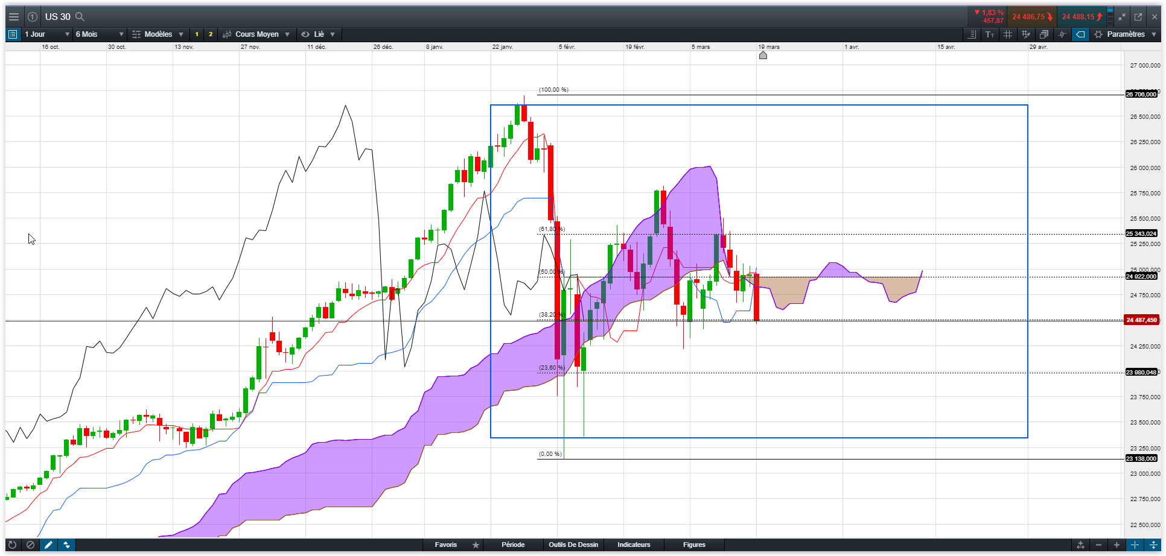Open the 6 Mois period dropdown
The height and width of the screenshot is (556, 1166).
pyautogui.click(x=100, y=34)
